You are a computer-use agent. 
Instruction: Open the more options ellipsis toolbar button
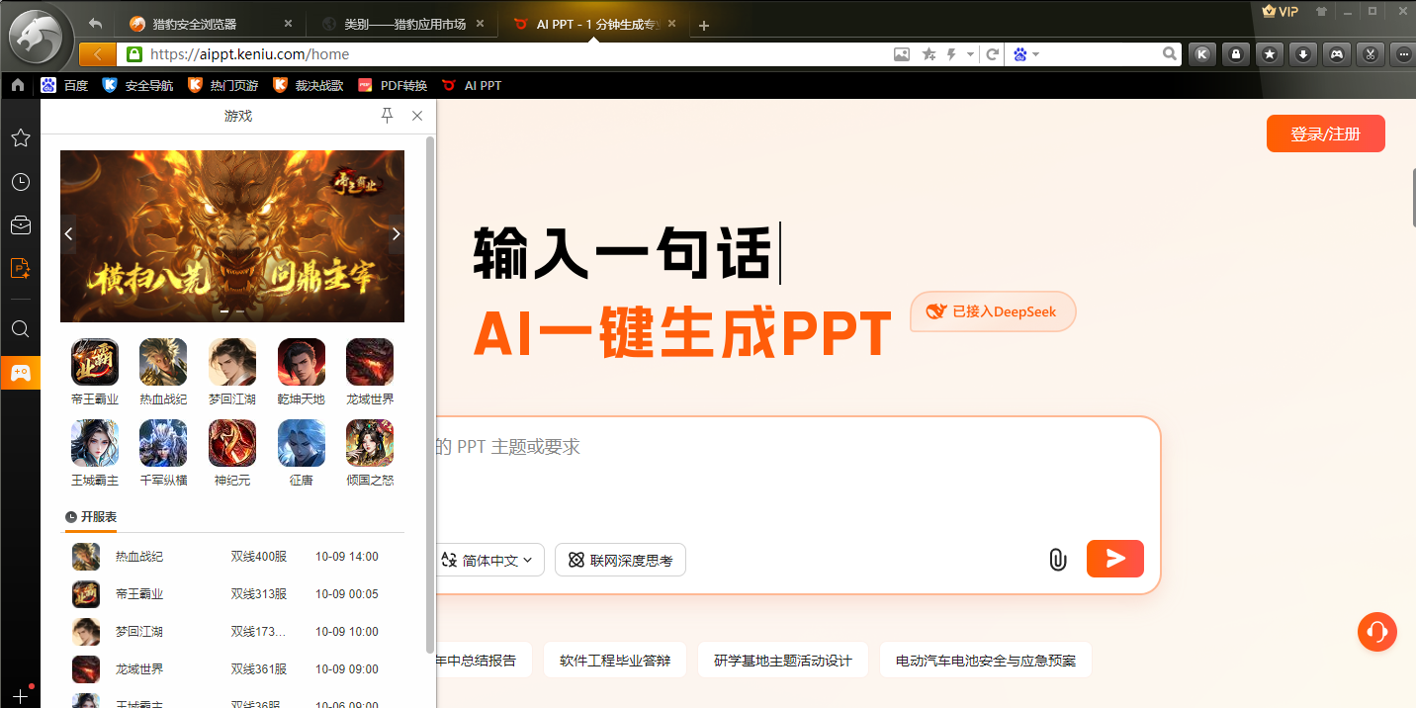1403,54
